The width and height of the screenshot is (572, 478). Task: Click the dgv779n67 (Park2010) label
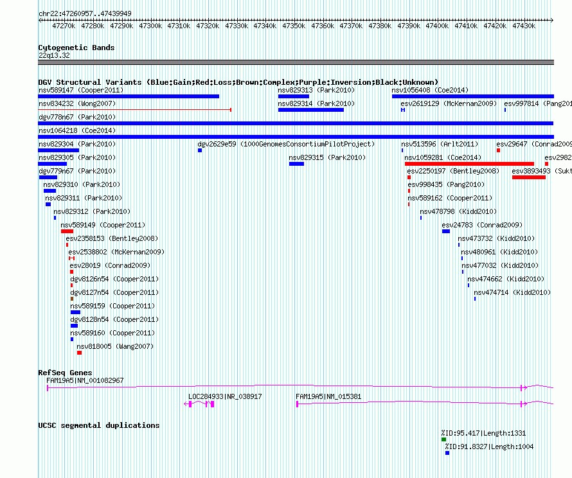click(77, 171)
